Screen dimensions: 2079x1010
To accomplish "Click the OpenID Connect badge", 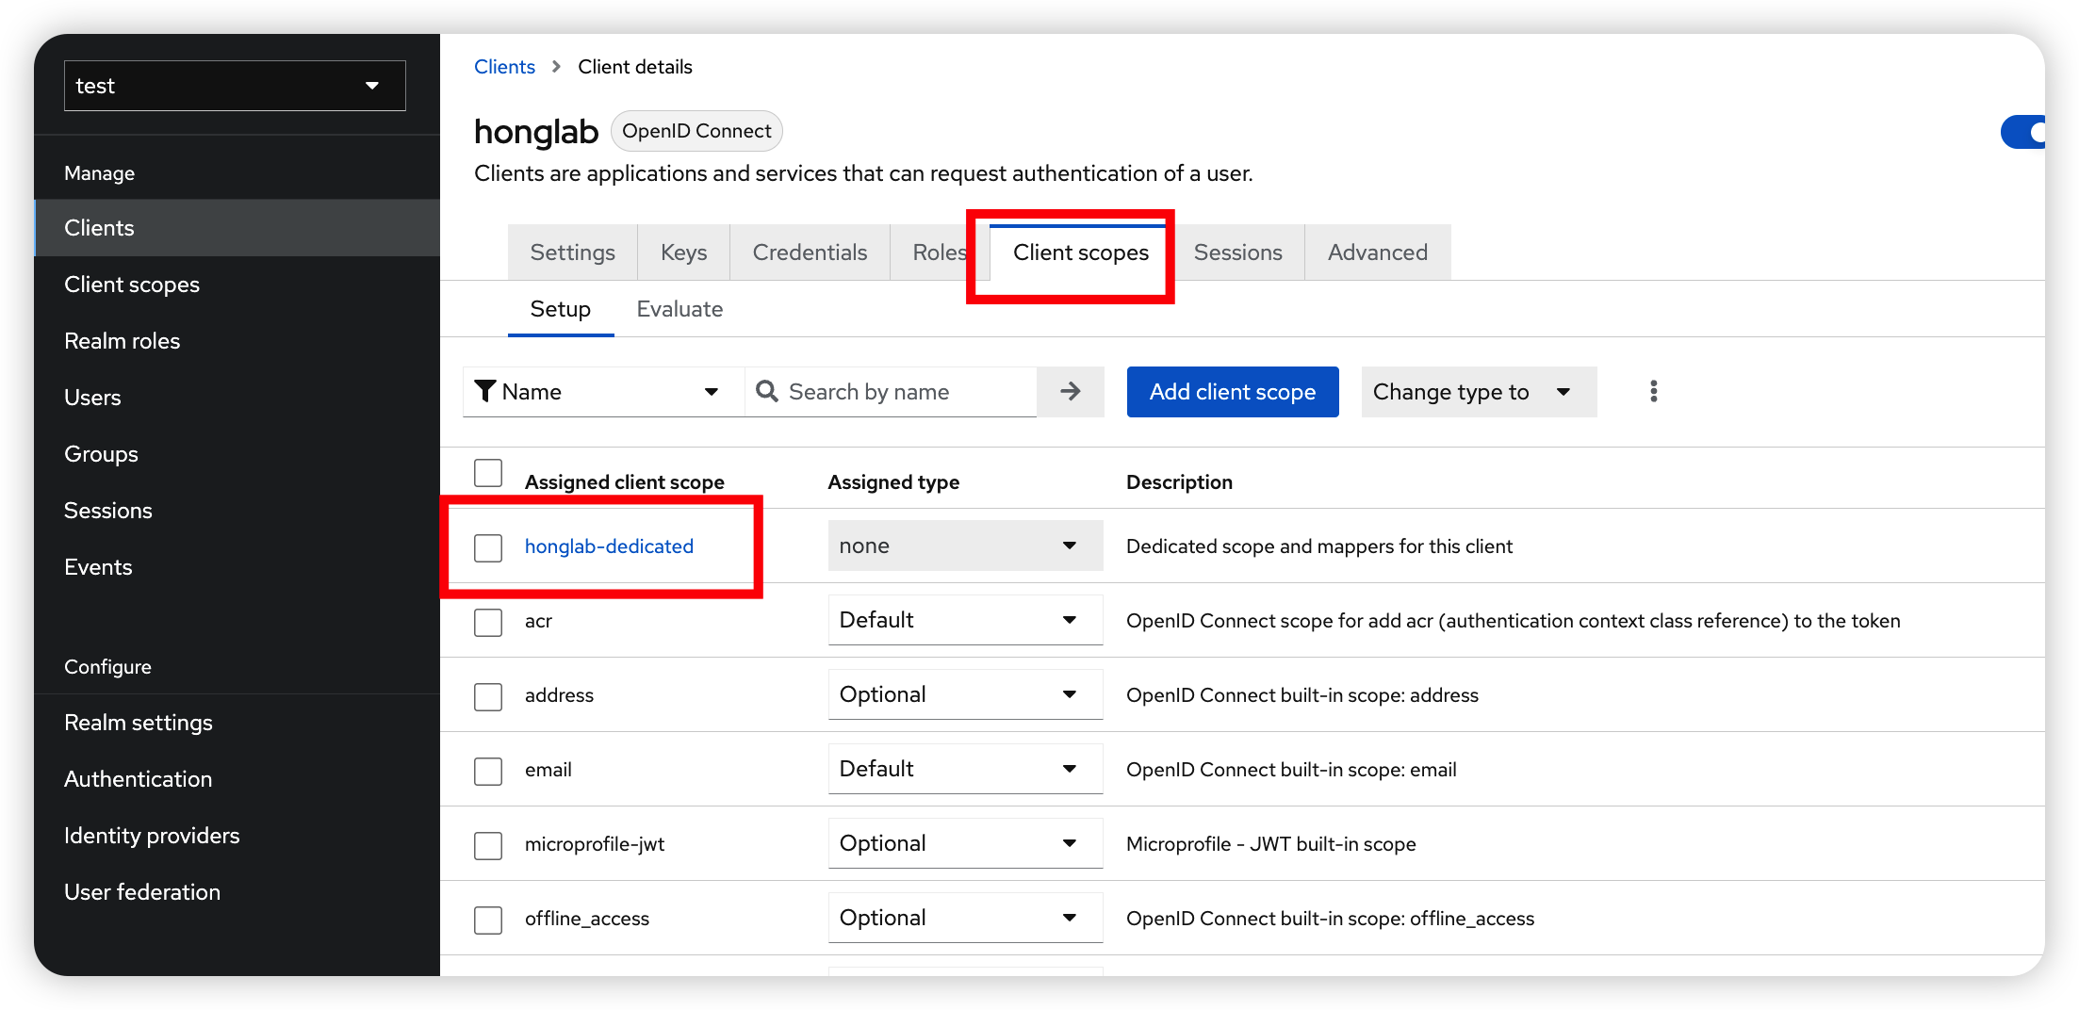I will click(696, 131).
